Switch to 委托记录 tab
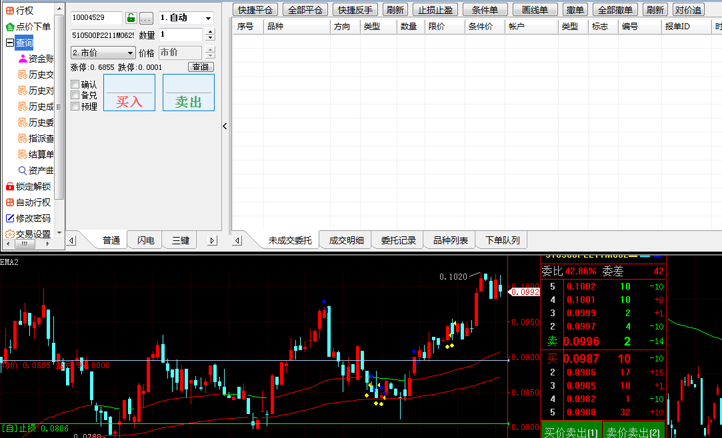Image resolution: width=722 pixels, height=438 pixels. (398, 240)
